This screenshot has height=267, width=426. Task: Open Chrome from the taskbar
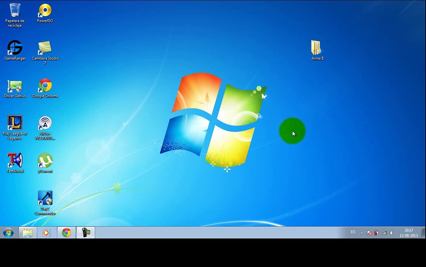point(66,233)
